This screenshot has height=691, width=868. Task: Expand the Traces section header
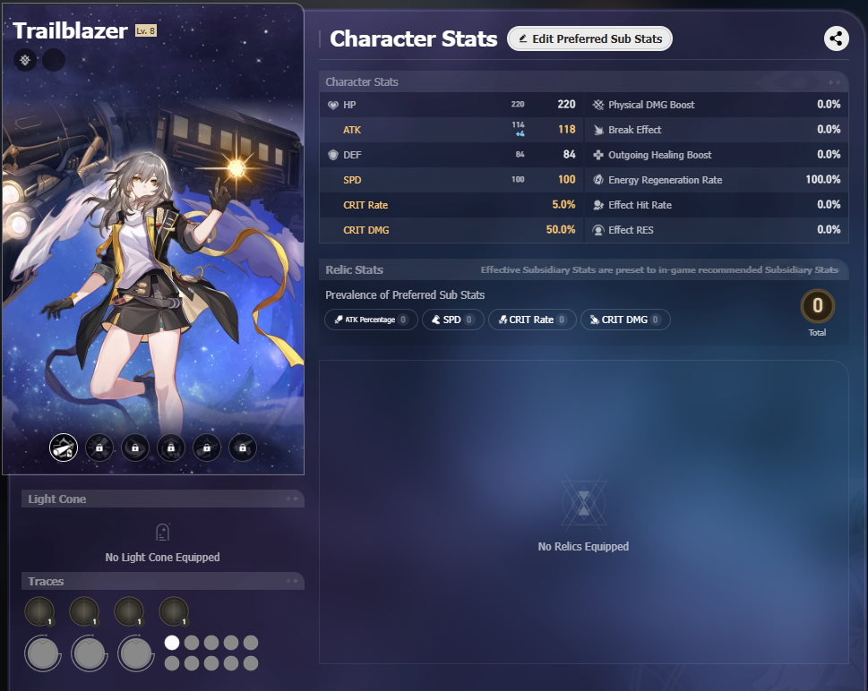163,581
